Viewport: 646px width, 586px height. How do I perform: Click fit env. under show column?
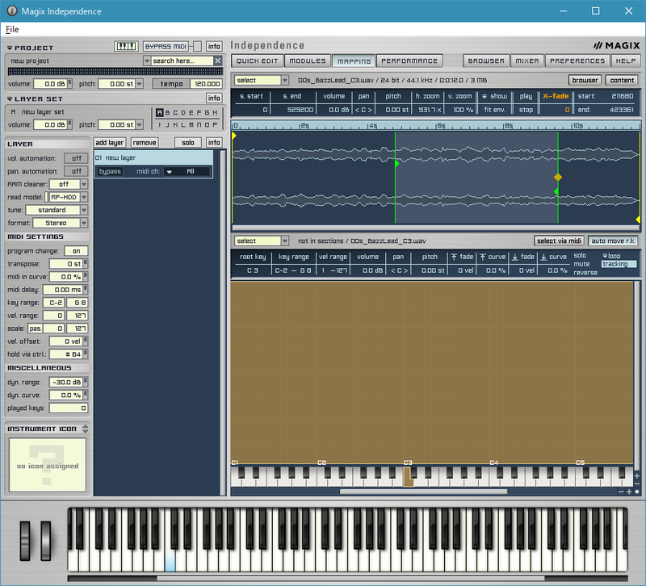click(x=494, y=110)
